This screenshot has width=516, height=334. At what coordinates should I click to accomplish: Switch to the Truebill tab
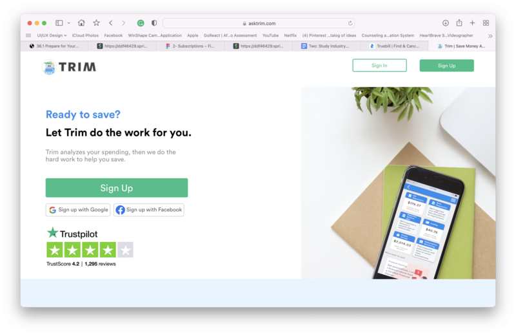394,46
